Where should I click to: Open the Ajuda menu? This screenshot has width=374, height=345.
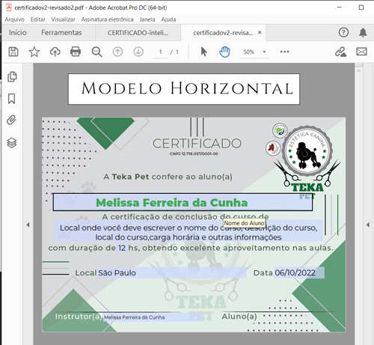[x=168, y=19]
